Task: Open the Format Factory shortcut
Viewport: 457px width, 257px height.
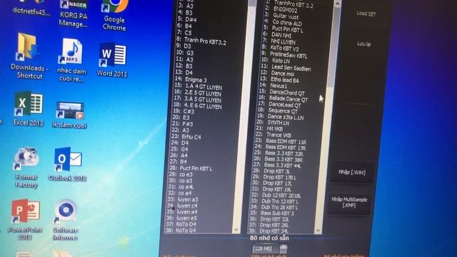Action: point(26,167)
